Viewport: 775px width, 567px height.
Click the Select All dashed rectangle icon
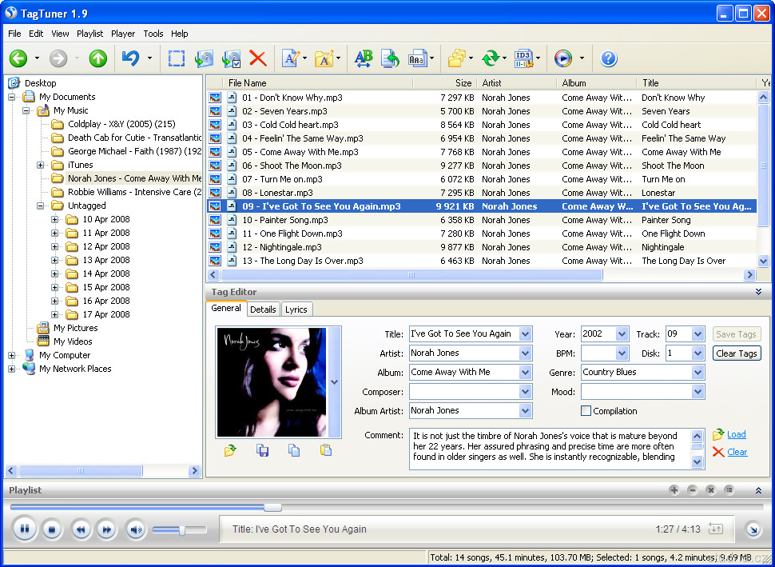(x=177, y=58)
